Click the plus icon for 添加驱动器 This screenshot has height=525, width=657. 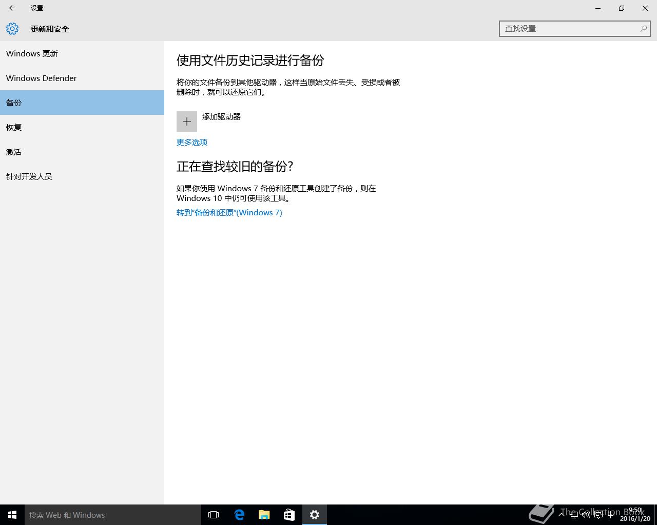pyautogui.click(x=187, y=122)
